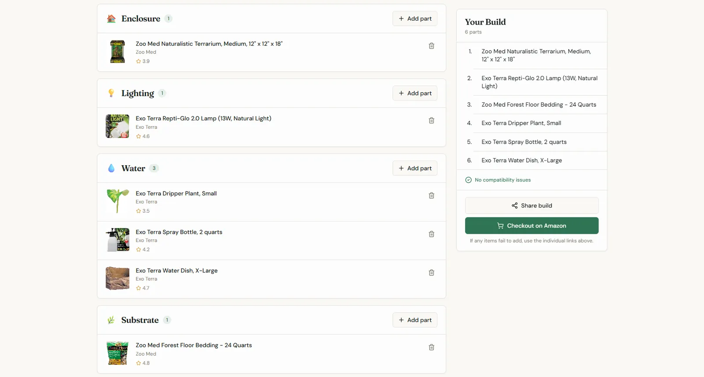Checkout on Amazon
Viewport: 704px width, 377px height.
coord(532,226)
